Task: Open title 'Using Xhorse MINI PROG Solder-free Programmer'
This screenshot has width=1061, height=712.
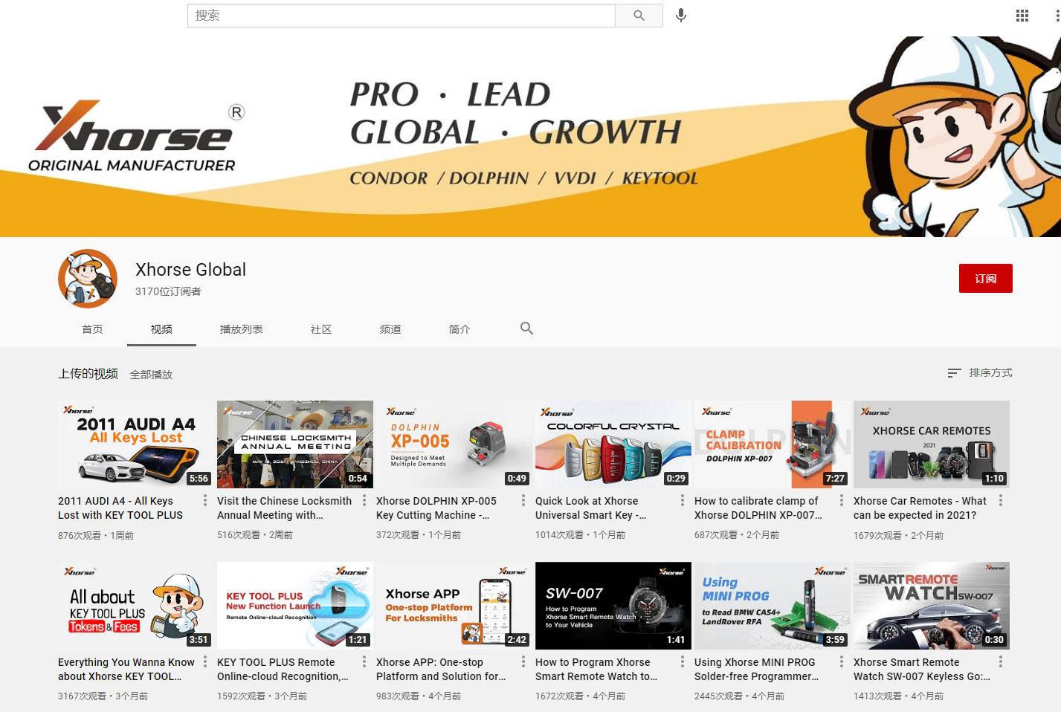Action: tap(756, 669)
